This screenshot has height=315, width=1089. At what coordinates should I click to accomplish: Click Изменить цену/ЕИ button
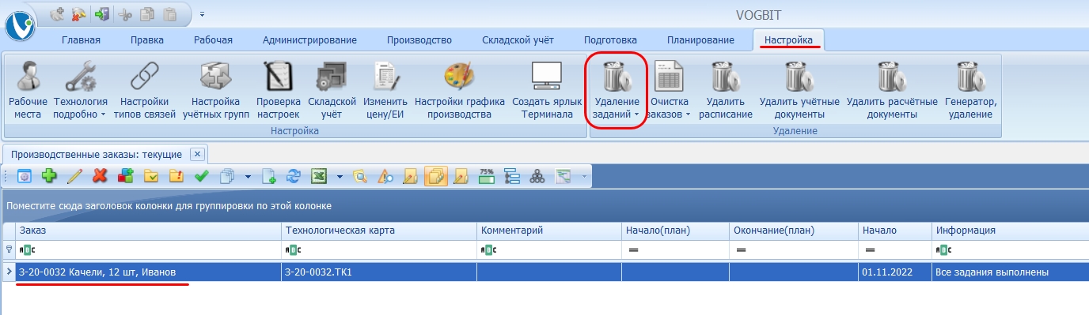point(385,90)
